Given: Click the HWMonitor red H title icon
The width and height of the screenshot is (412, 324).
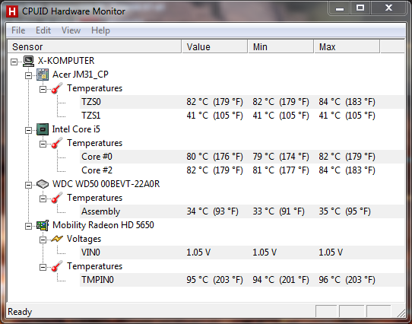Looking at the screenshot, I should pyautogui.click(x=12, y=11).
